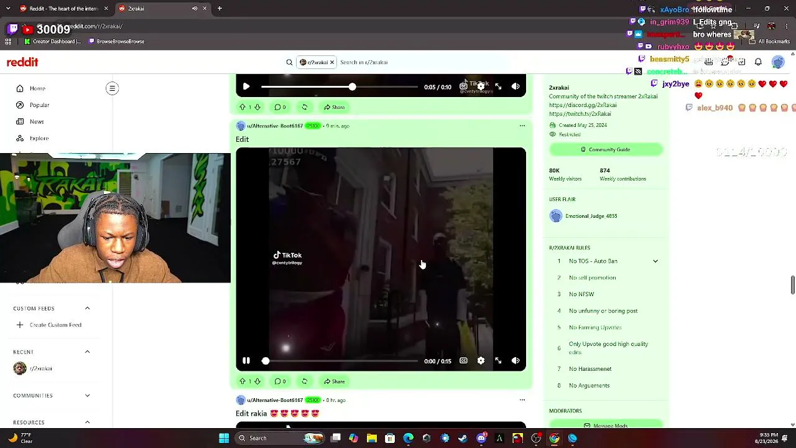Mute the 0:15 video
The height and width of the screenshot is (448, 796).
[516, 361]
